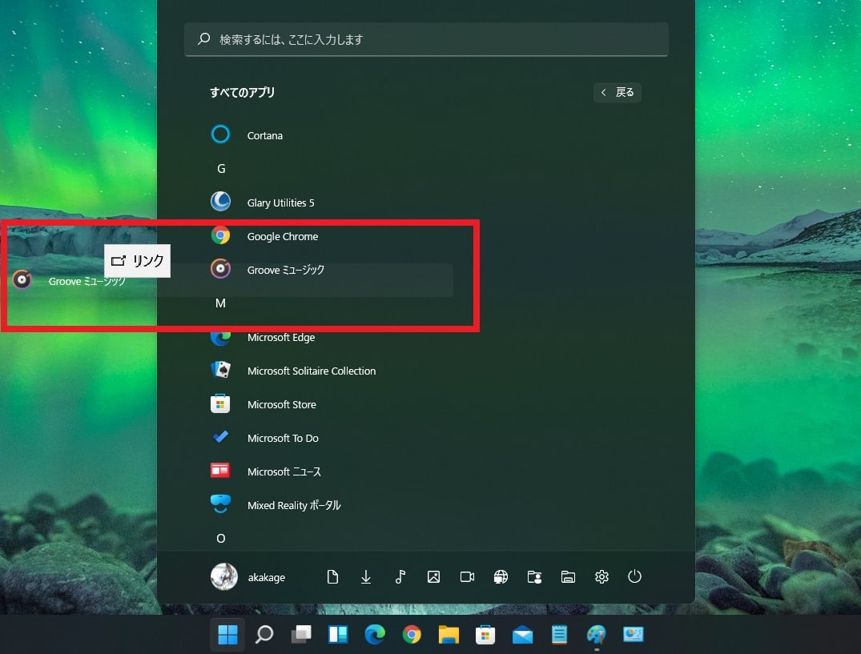
Task: Select the M letter group header
Action: tap(221, 303)
